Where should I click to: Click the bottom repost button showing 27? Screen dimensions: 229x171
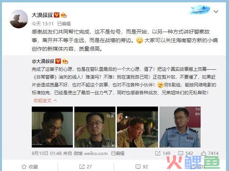[x=86, y=167]
